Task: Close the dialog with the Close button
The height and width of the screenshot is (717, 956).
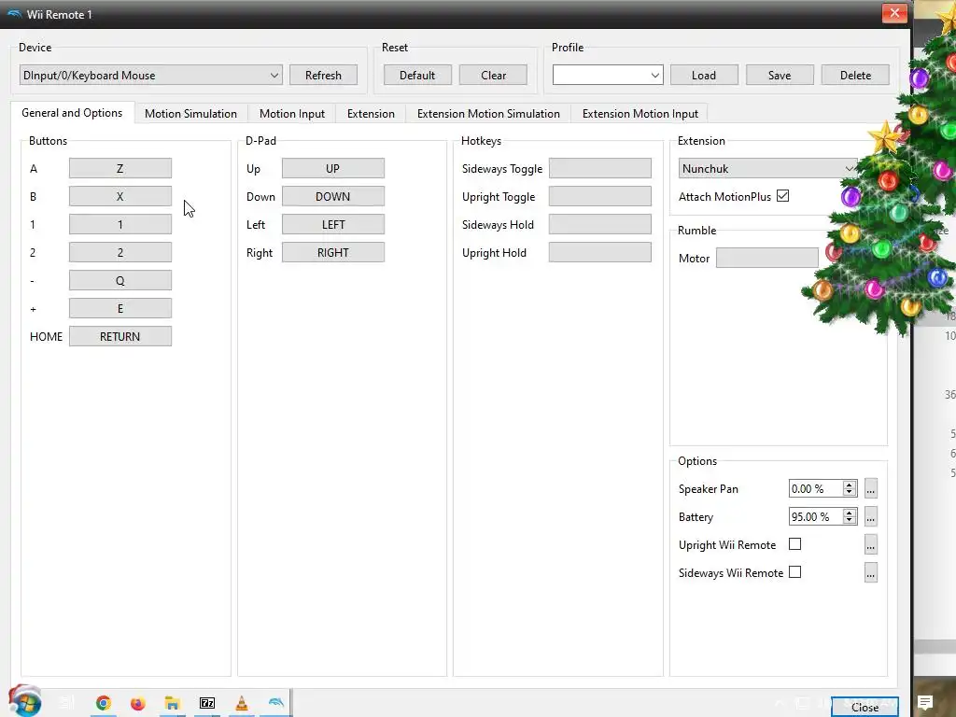Action: [x=865, y=707]
